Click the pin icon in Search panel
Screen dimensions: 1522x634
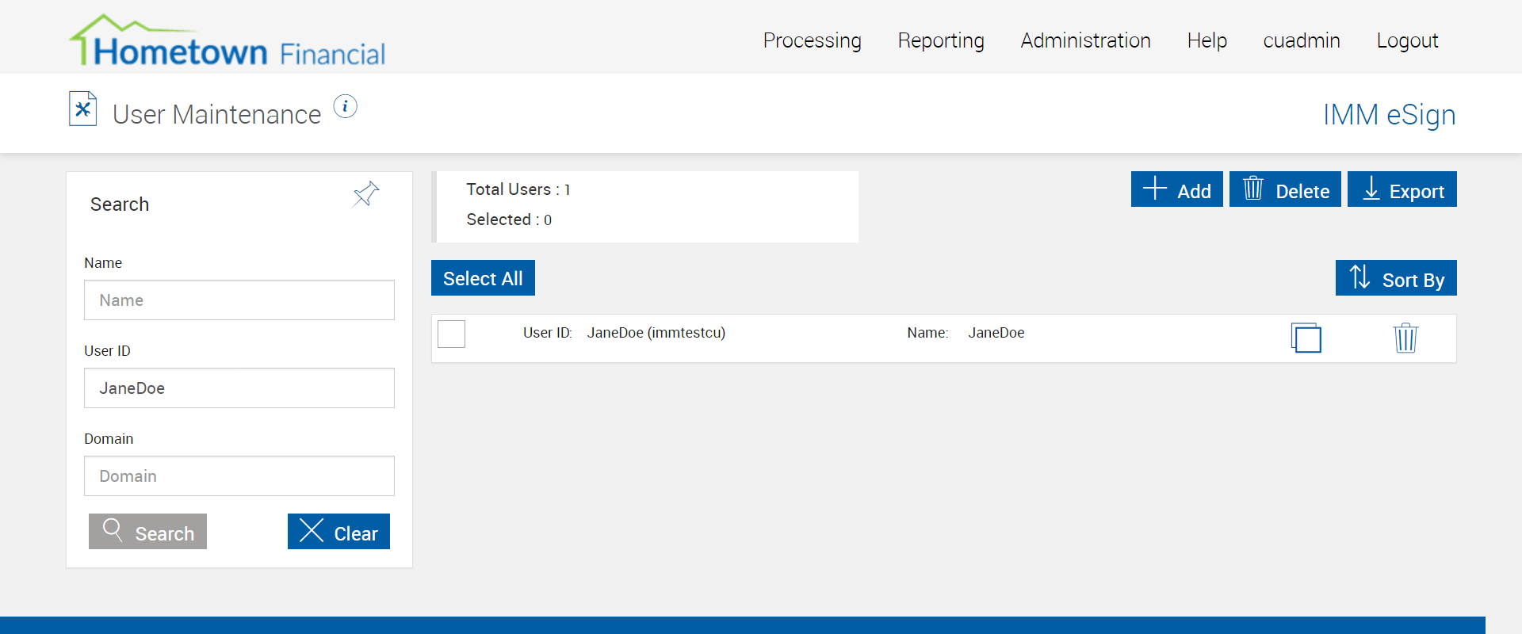point(365,194)
